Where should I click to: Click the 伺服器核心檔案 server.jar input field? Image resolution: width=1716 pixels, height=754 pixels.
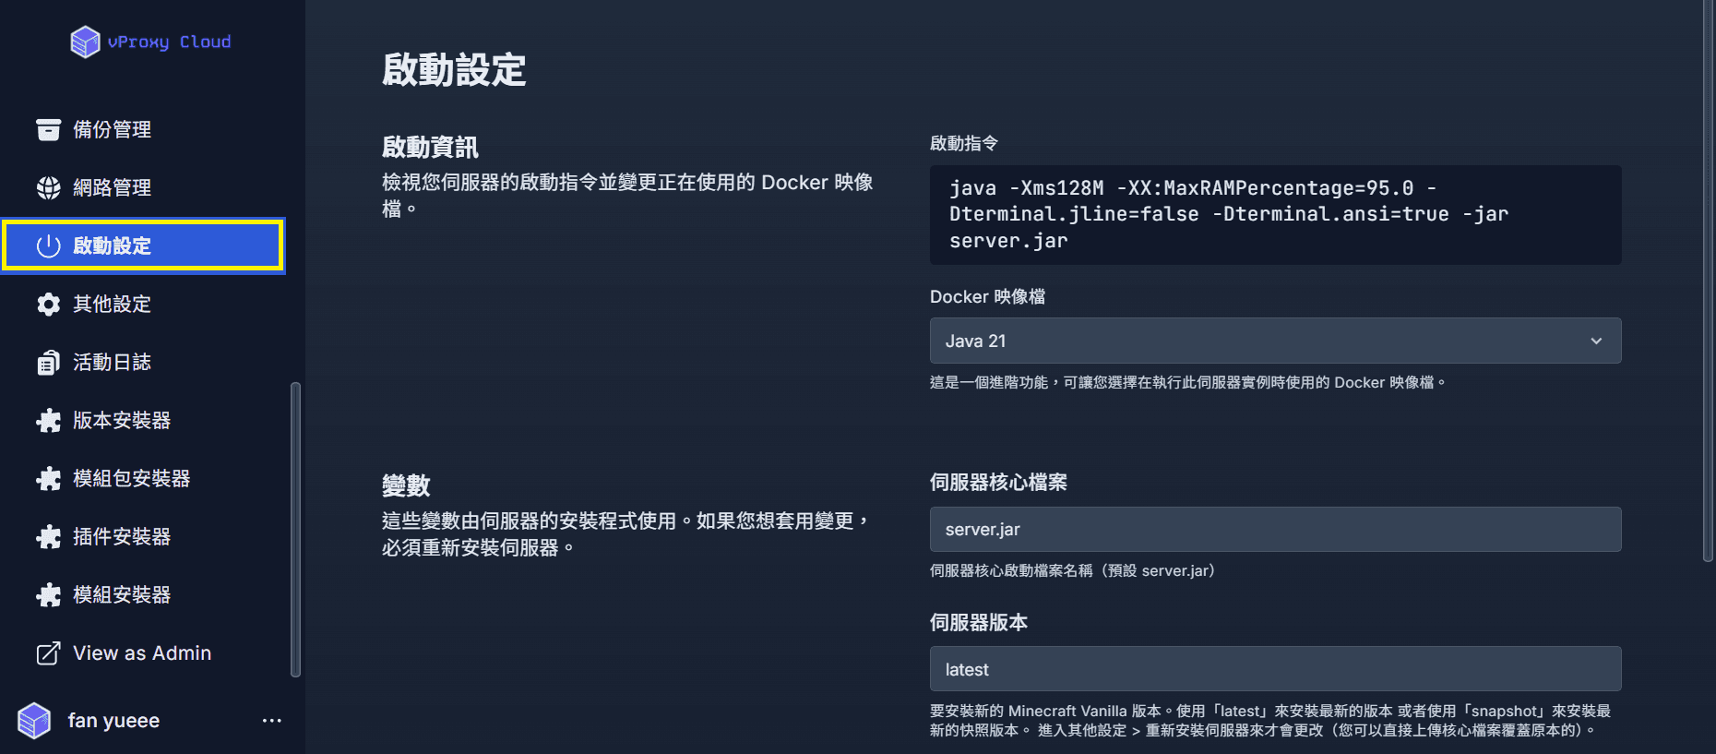pos(1275,529)
